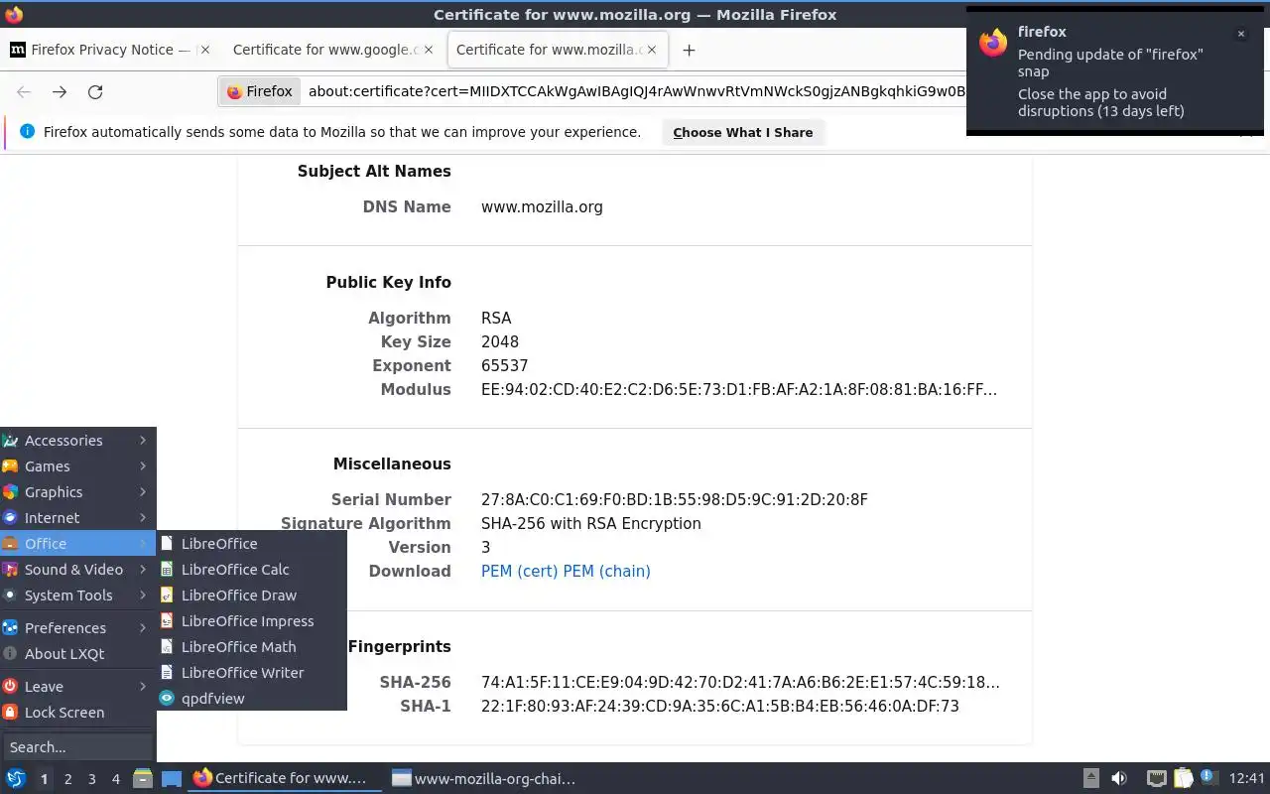Click the network connection tray icon
This screenshot has height=794, width=1270.
click(1156, 779)
